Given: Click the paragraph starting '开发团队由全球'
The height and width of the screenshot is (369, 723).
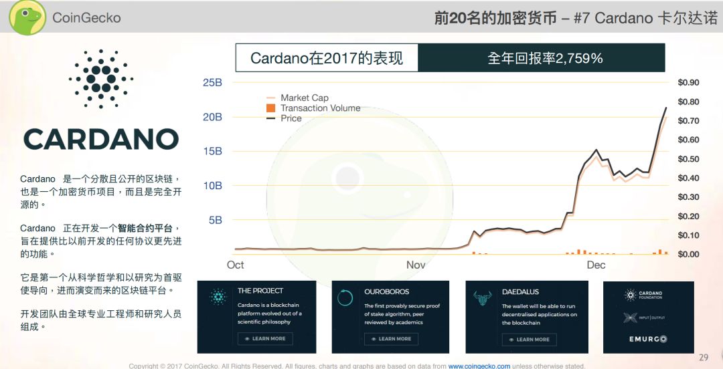Looking at the screenshot, I should point(100,320).
